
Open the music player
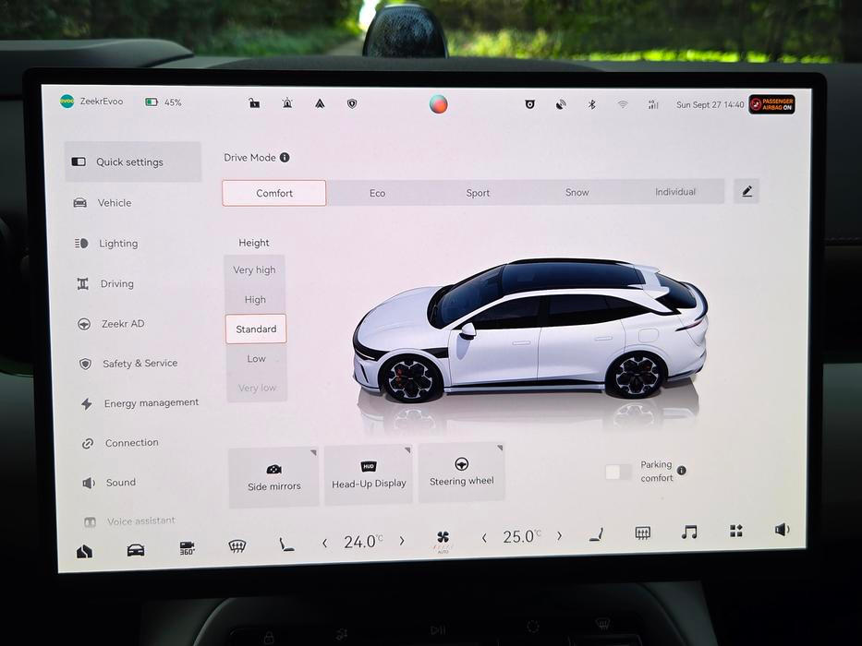pos(689,532)
